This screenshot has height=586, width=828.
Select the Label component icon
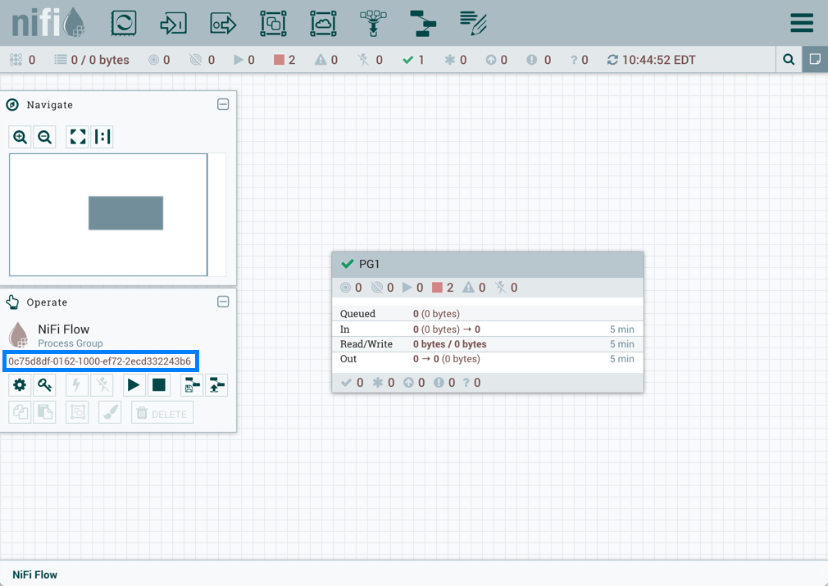[473, 23]
